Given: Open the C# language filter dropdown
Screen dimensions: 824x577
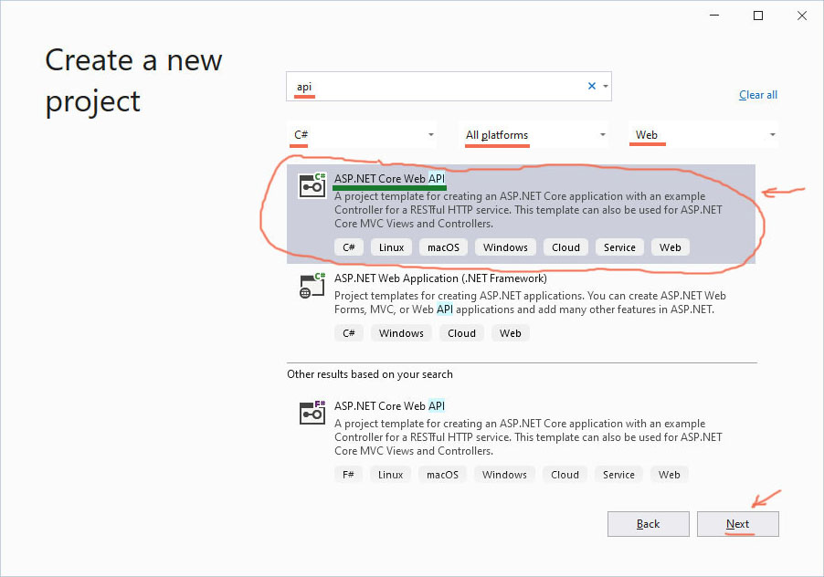Looking at the screenshot, I should tap(363, 135).
